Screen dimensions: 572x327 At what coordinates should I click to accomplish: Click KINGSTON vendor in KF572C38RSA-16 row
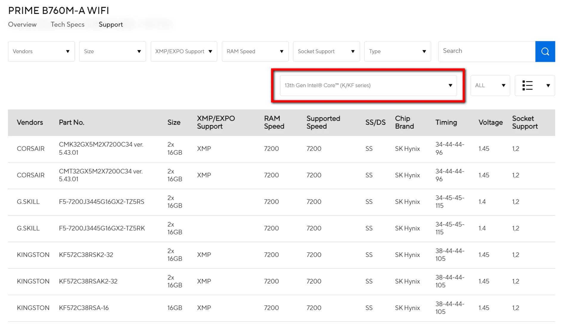[33, 308]
